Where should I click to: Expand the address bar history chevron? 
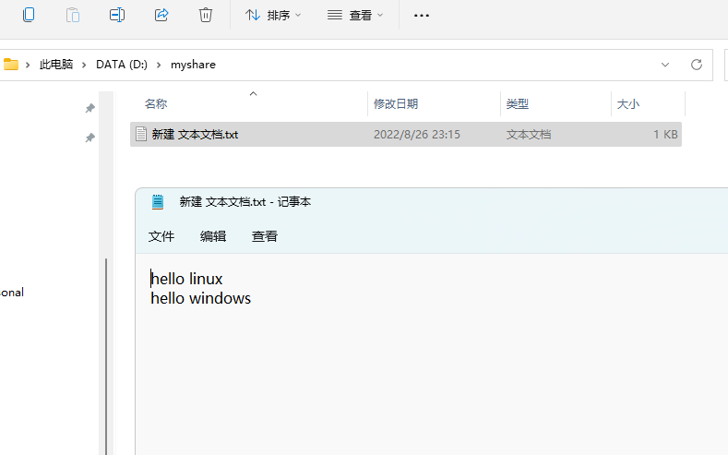coord(665,65)
